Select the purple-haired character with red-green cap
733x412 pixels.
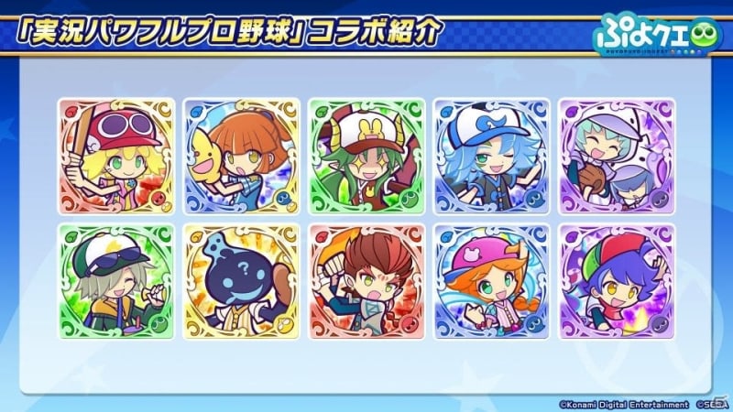click(x=617, y=281)
